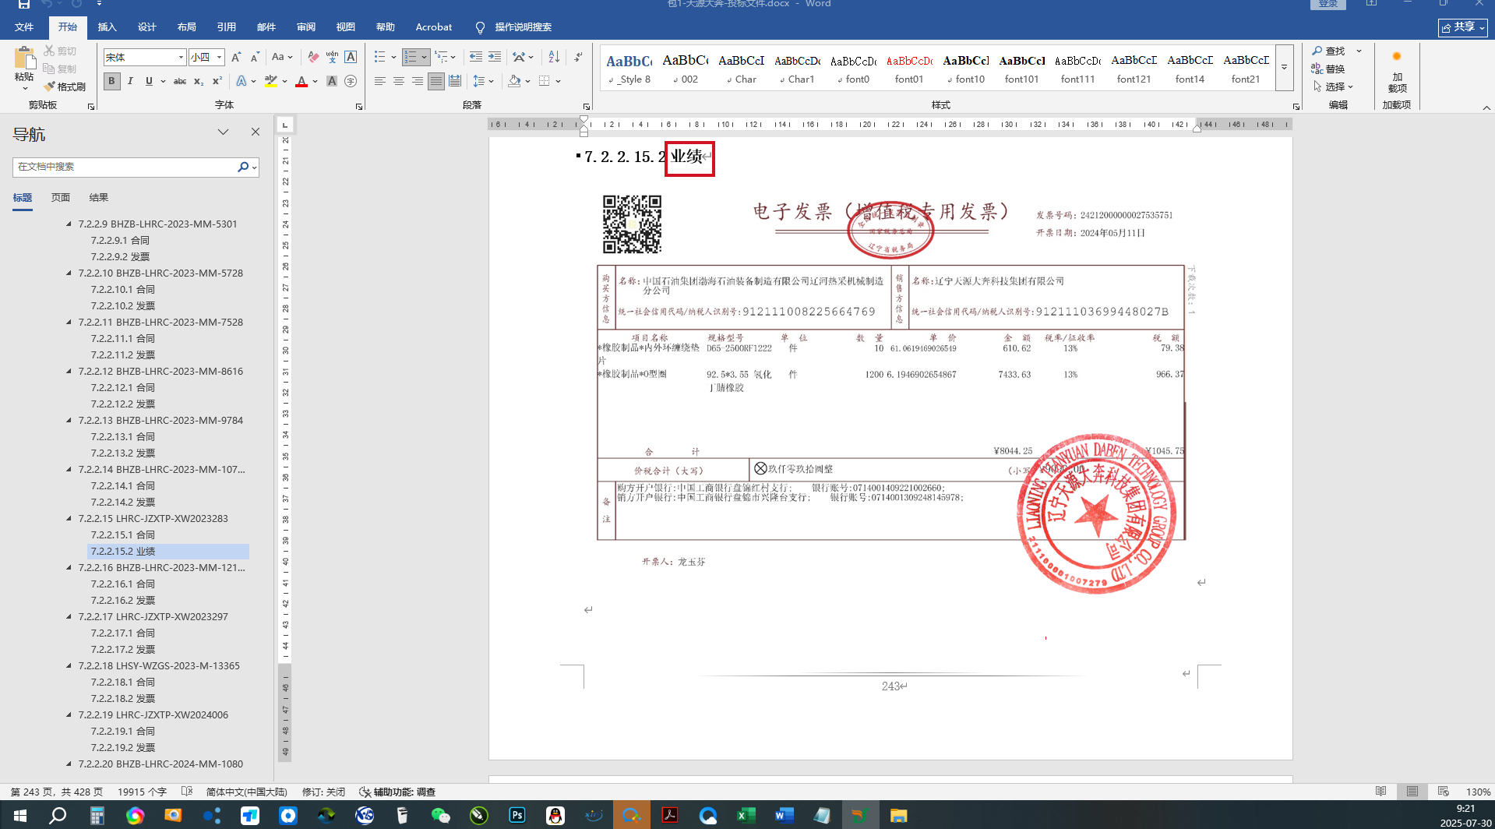Open the References (引用) ribbon tab
1495x829 pixels.
226,27
